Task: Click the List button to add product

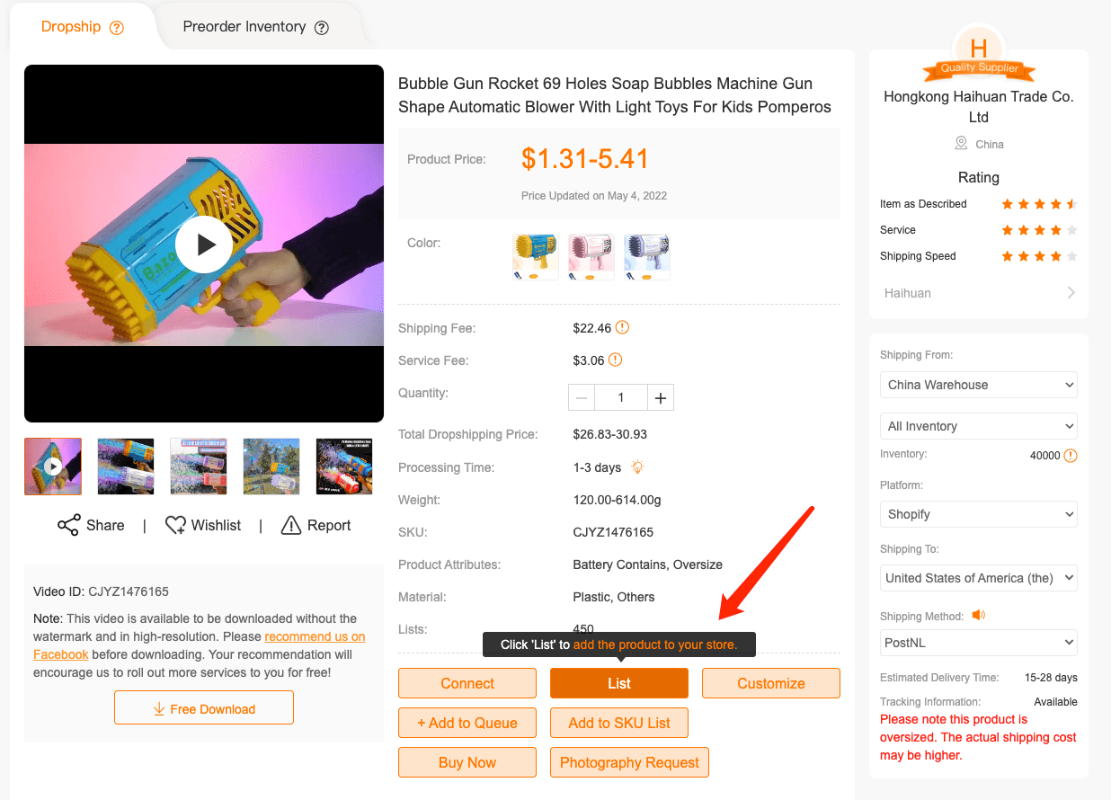Action: (618, 683)
